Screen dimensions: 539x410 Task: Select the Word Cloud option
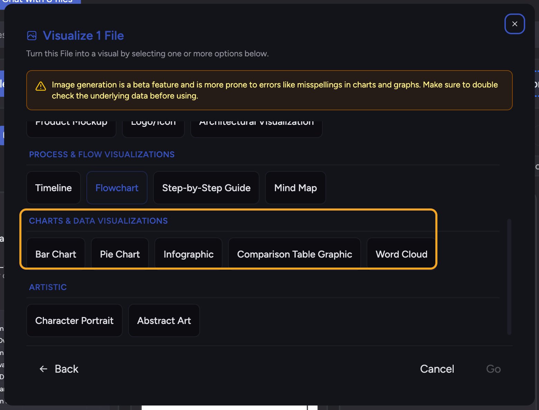coord(401,253)
